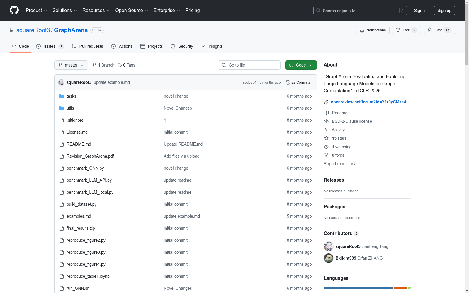Click the search magnifier icon
The width and height of the screenshot is (469, 293).
[318, 11]
